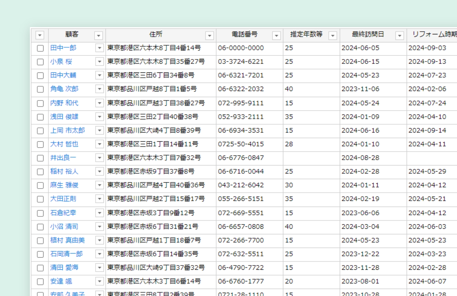
Task: Open customer record 小泉 桜
Action: click(x=61, y=61)
